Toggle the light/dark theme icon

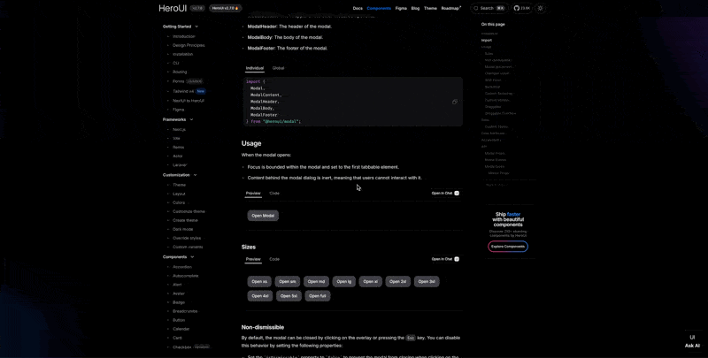click(x=541, y=8)
